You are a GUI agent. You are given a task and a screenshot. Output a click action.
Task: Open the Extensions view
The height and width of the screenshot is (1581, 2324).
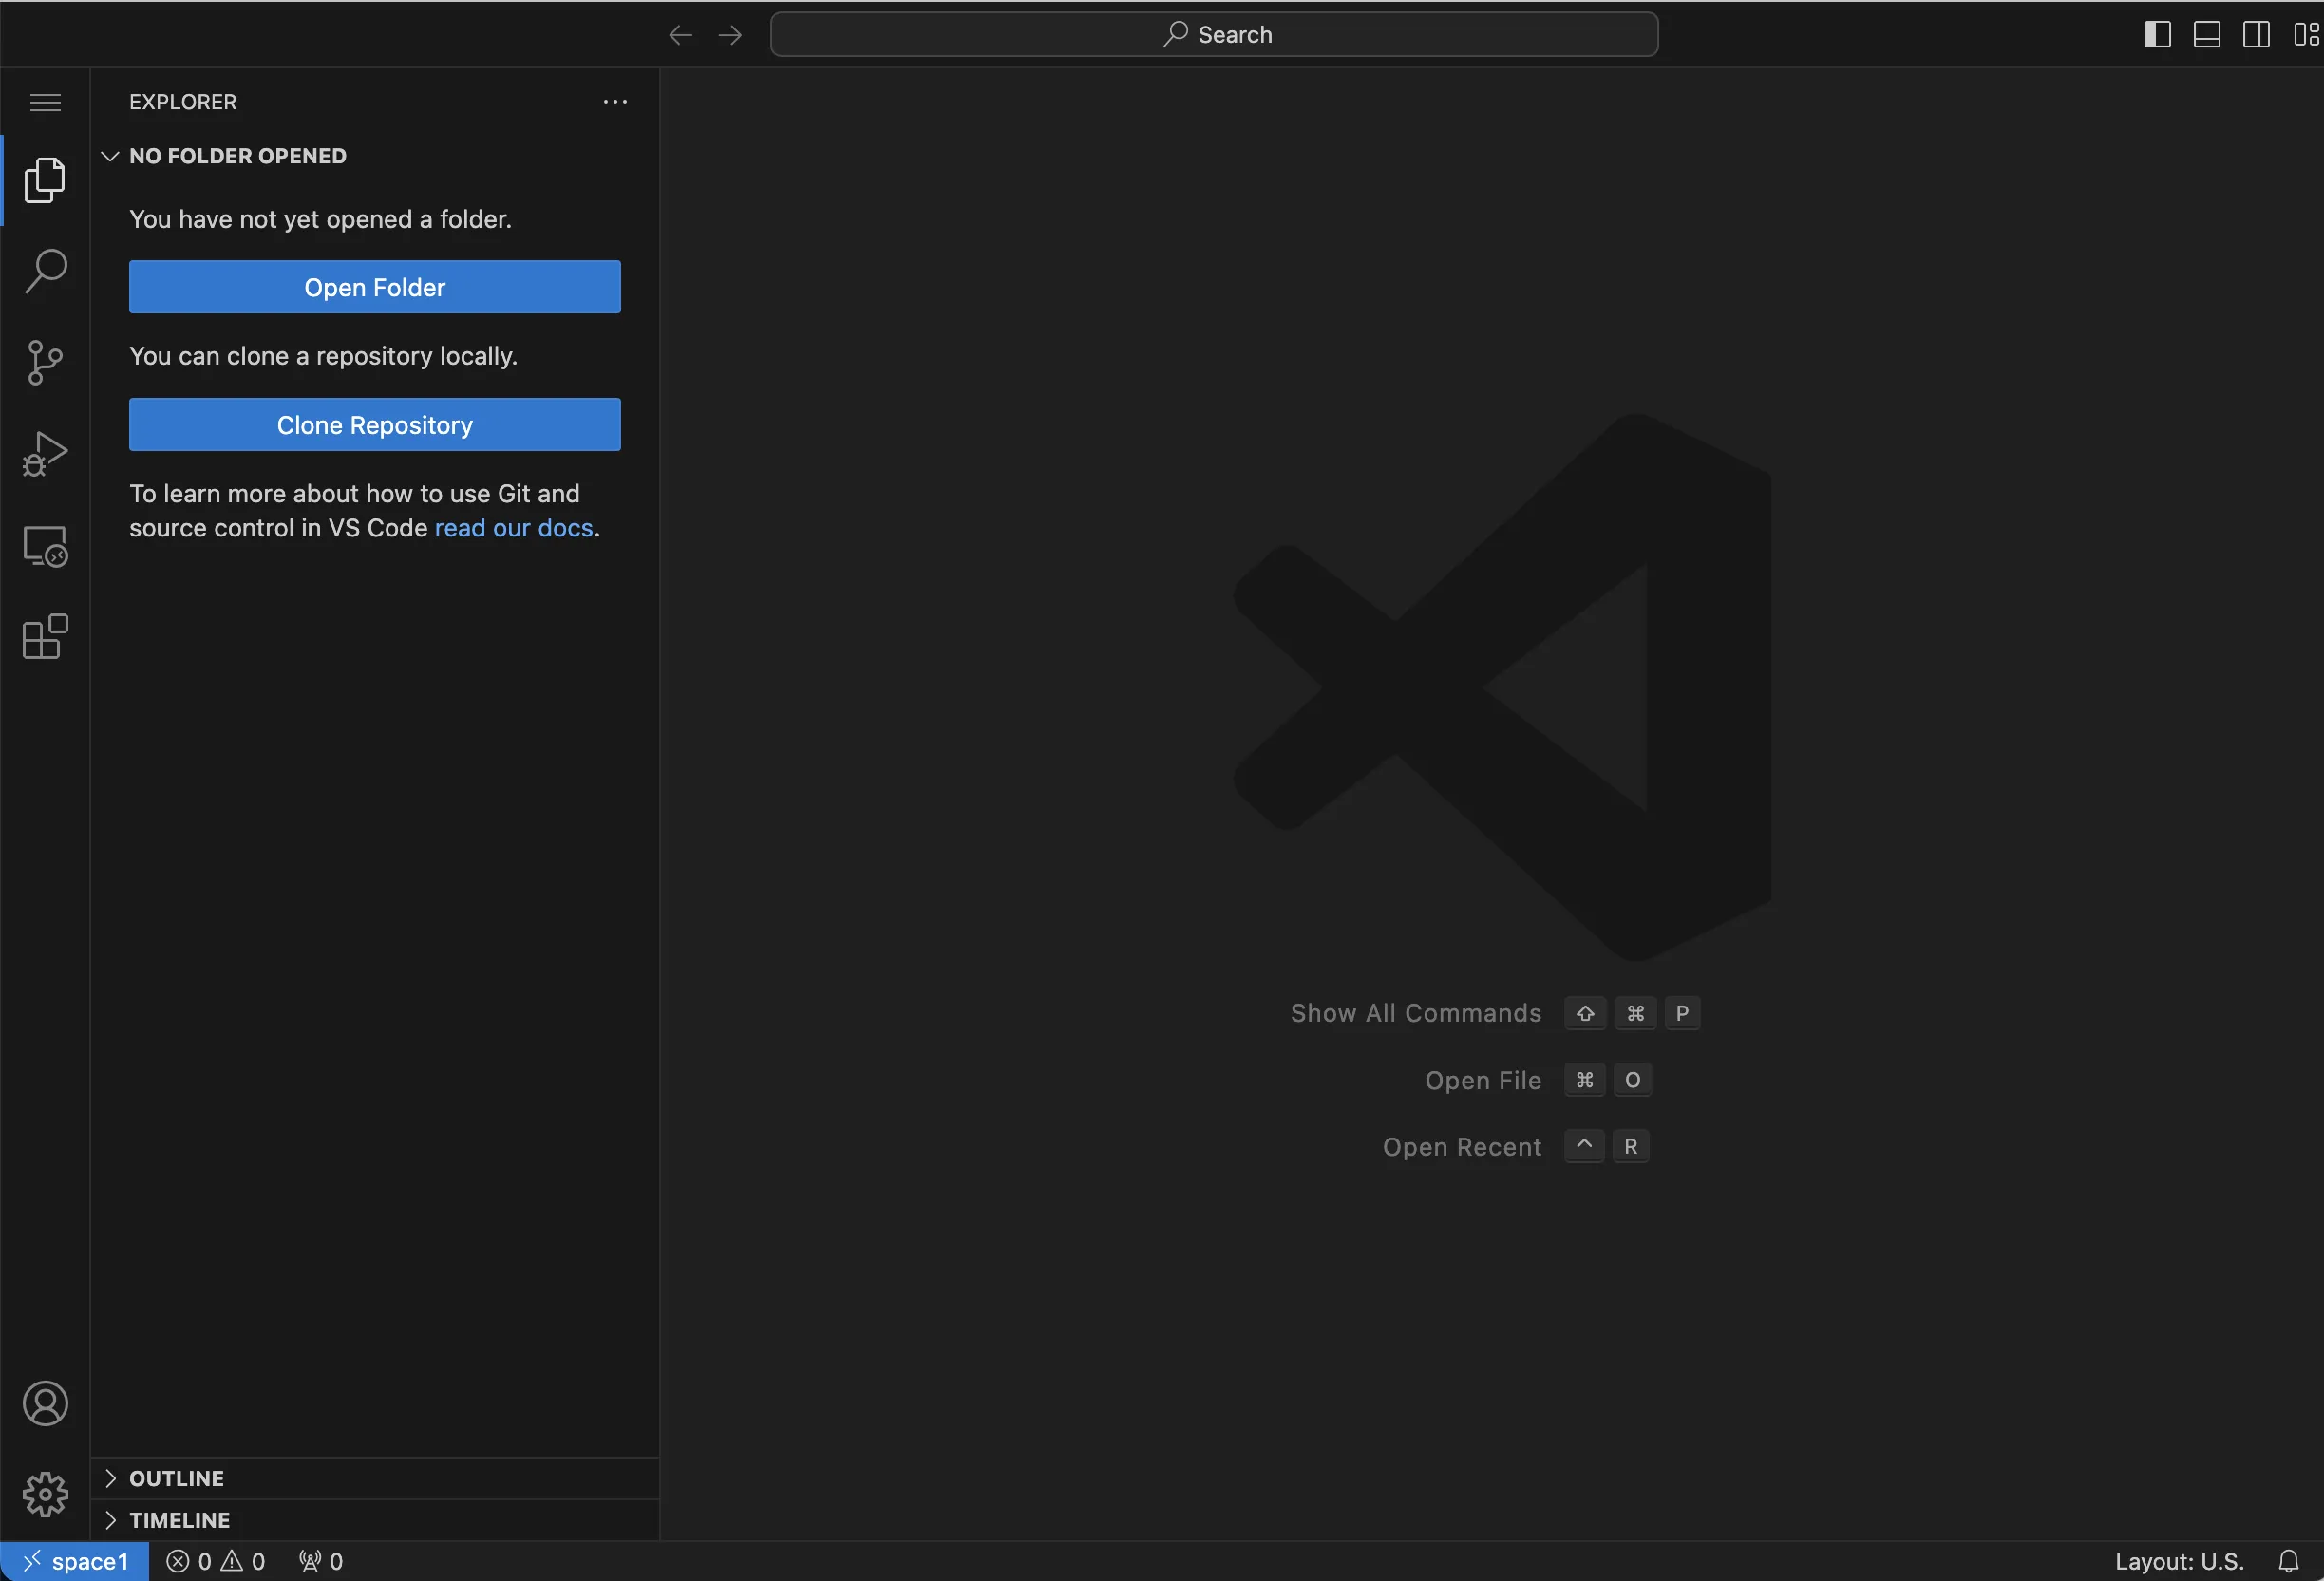tap(45, 637)
